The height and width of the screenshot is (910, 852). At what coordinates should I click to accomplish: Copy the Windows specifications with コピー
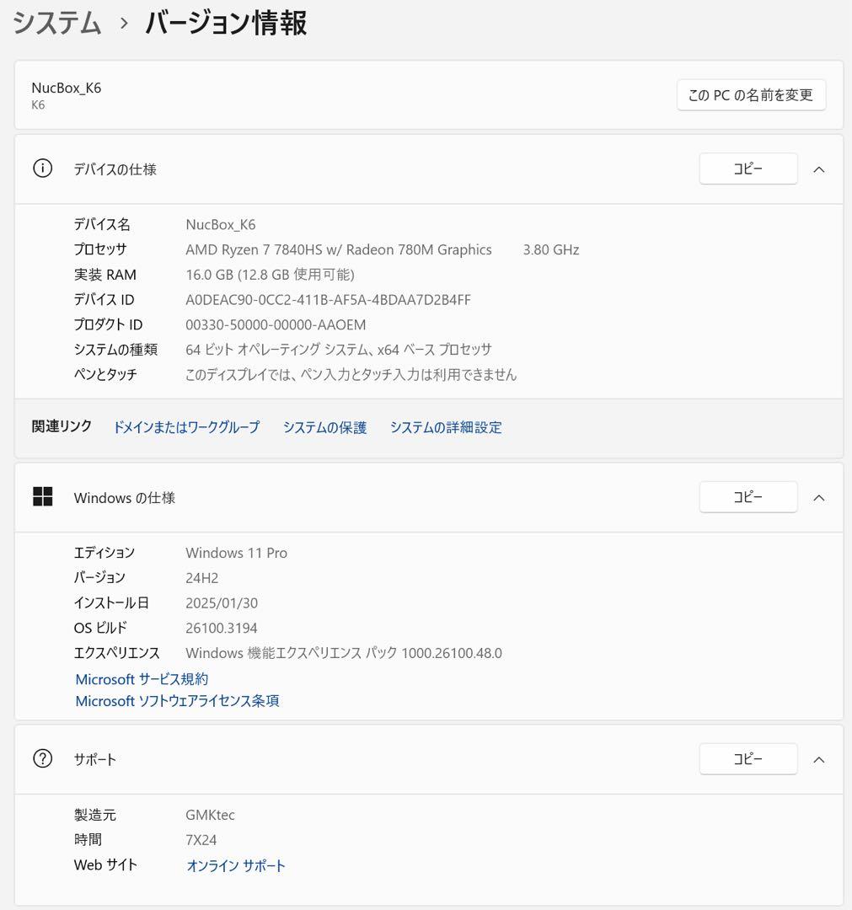pyautogui.click(x=748, y=497)
